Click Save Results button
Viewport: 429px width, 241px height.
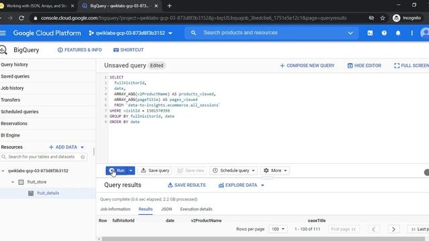186,185
